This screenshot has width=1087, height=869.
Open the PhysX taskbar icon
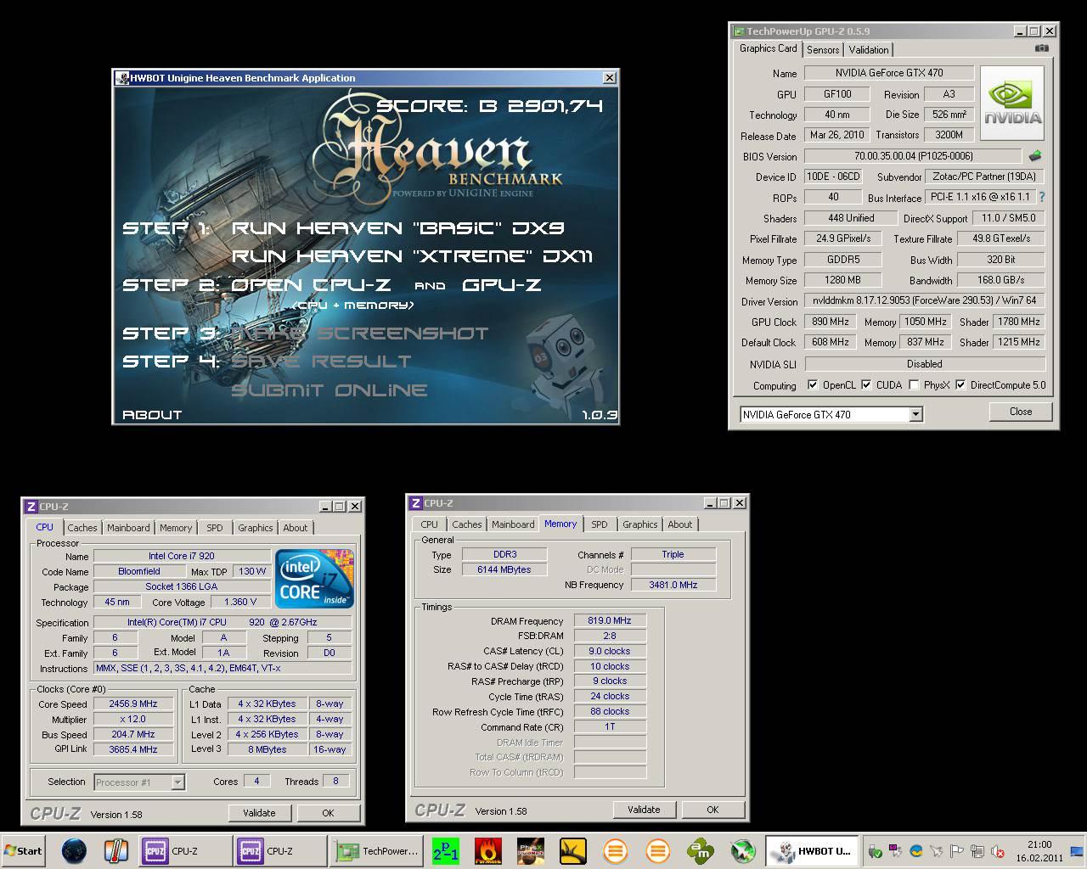[532, 851]
